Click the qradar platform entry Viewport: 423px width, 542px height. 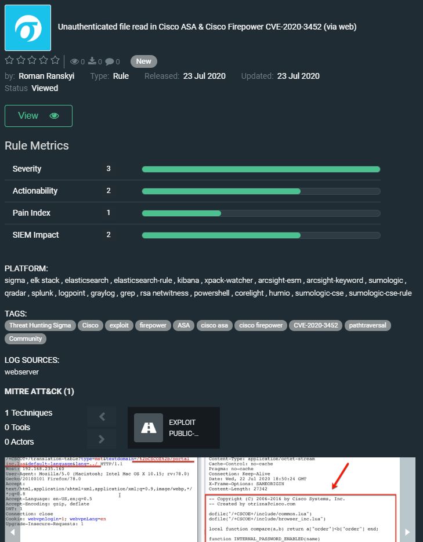(x=15, y=293)
